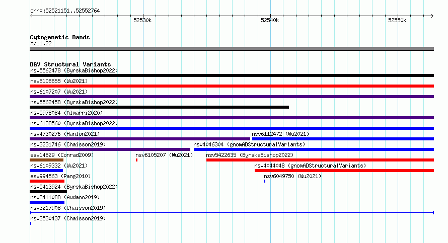Select the blue nsv4046304 variant bar
The height and width of the screenshot is (243, 448).
tap(314, 149)
